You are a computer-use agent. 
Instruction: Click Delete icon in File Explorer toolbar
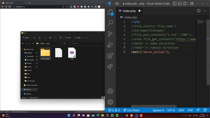tap(60, 38)
